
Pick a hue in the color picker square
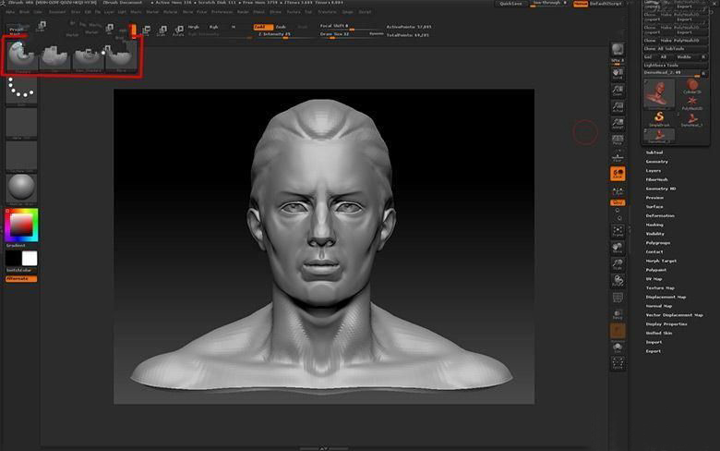point(21,225)
